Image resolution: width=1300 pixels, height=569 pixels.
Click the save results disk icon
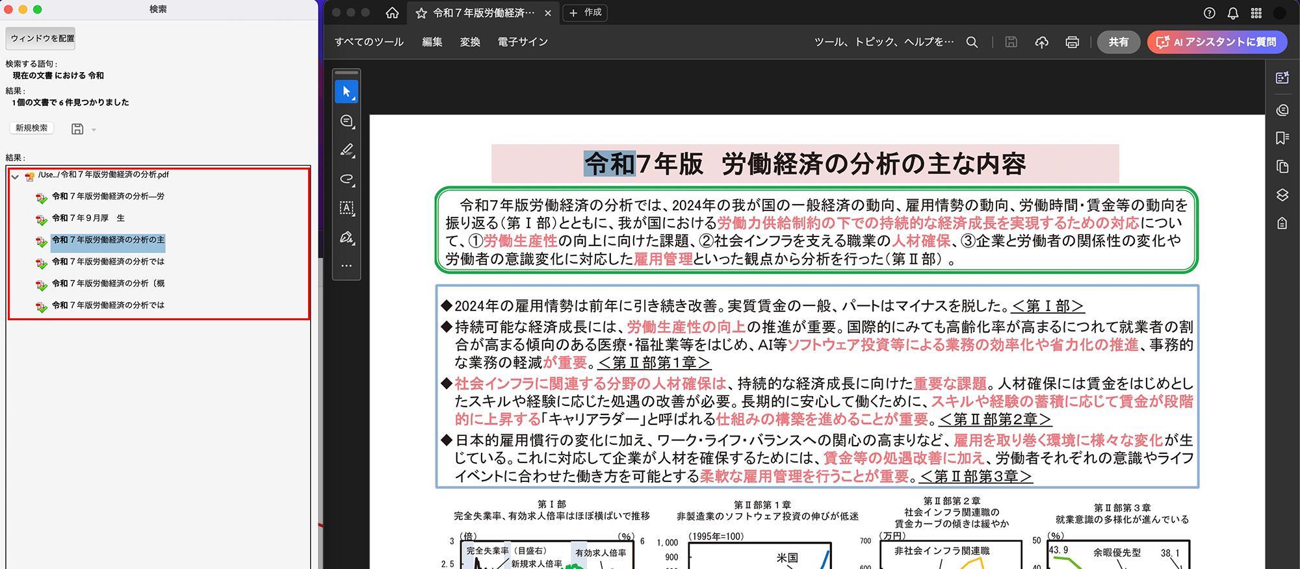click(x=77, y=129)
